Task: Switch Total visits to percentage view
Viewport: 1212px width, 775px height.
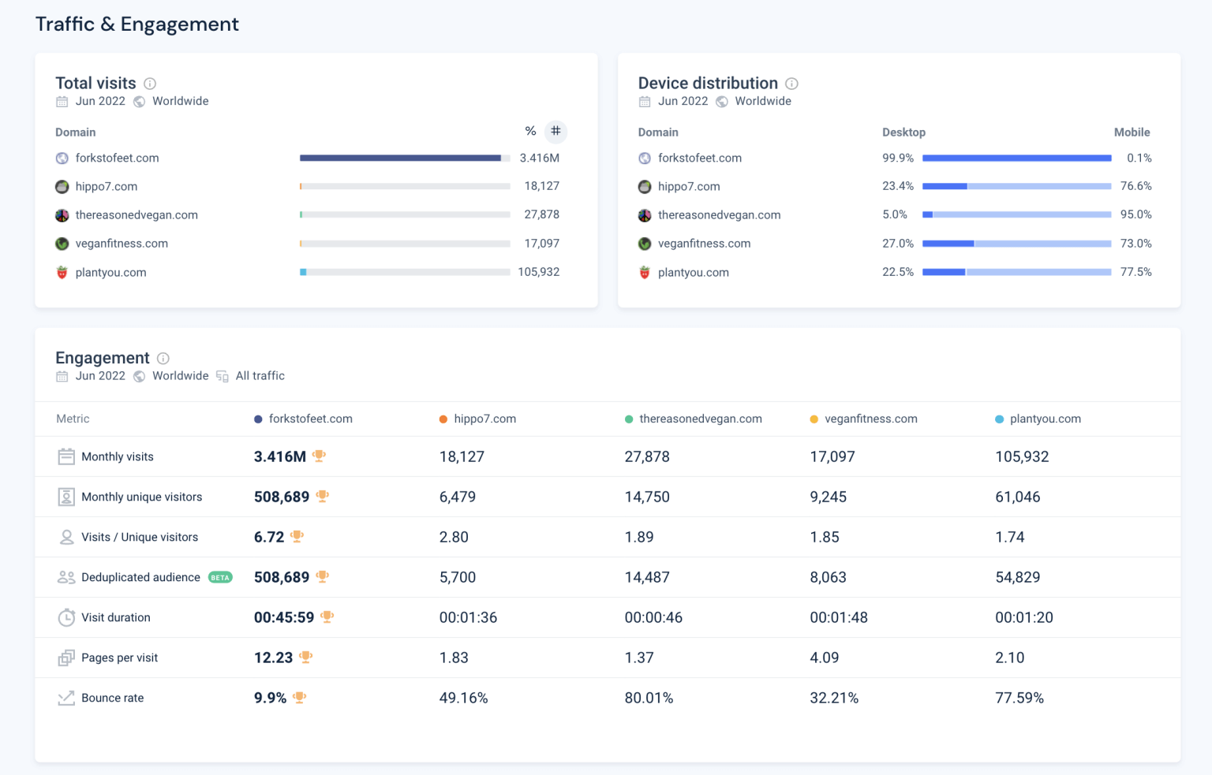Action: tap(530, 131)
